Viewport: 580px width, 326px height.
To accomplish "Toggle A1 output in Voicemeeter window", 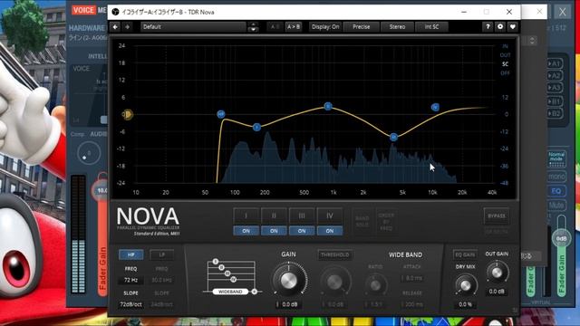I will [555, 64].
